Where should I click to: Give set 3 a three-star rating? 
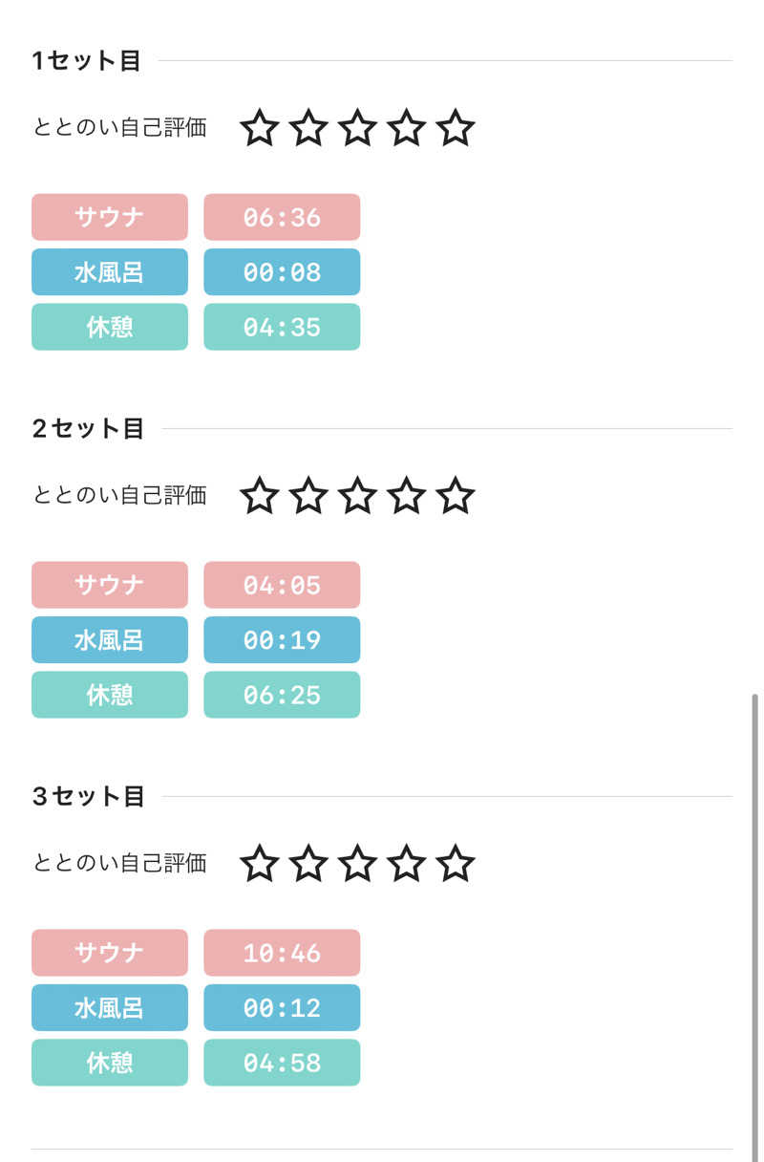(357, 864)
